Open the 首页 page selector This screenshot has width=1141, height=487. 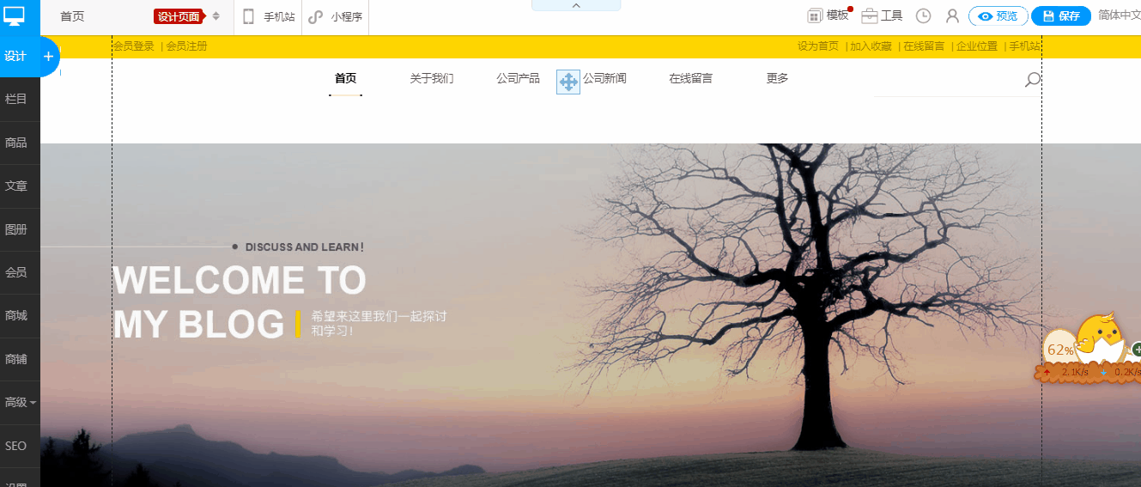pos(72,16)
